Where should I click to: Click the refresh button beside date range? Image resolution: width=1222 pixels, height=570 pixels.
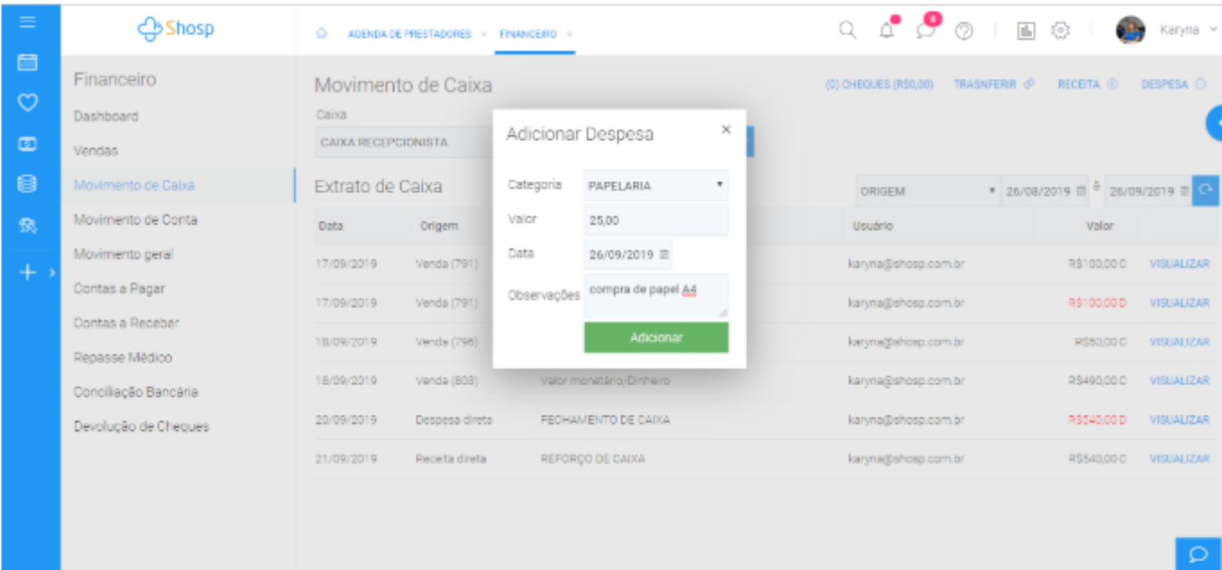(1204, 191)
